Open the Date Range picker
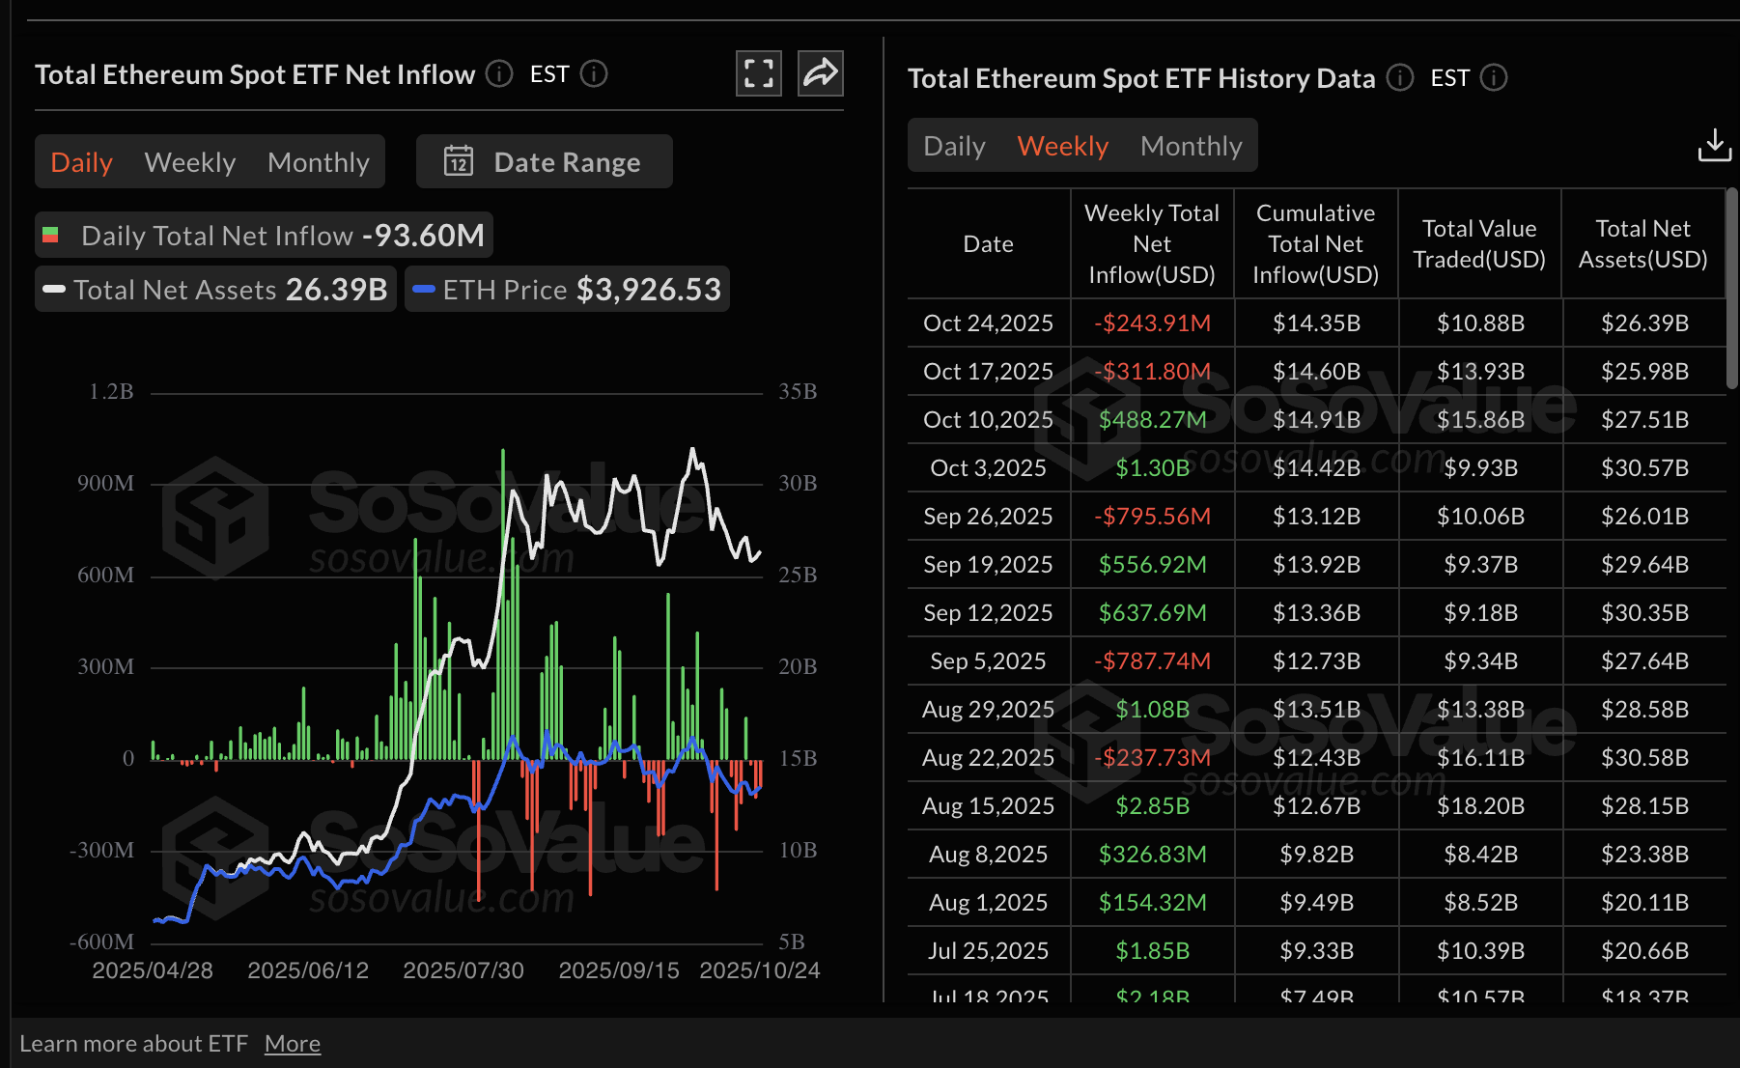Viewport: 1740px width, 1068px height. pos(545,161)
